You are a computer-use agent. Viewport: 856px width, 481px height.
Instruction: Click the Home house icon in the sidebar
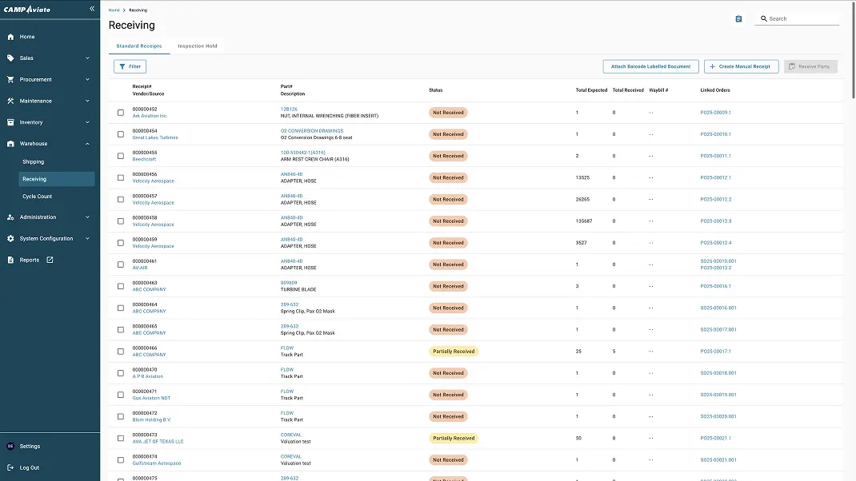point(10,37)
